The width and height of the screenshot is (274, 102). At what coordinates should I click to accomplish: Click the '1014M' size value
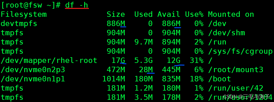point(114,79)
